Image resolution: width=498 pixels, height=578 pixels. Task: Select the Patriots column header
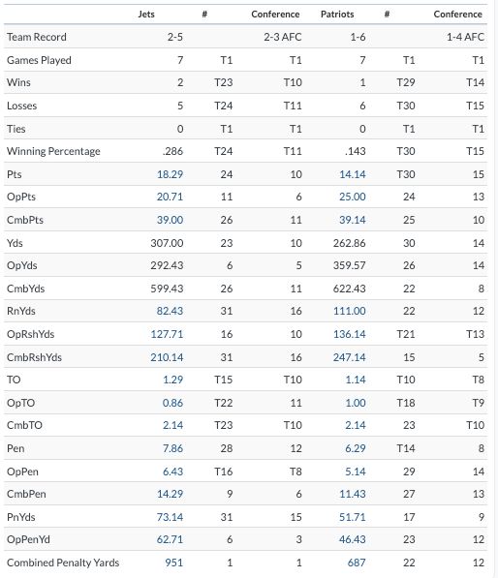pos(337,15)
